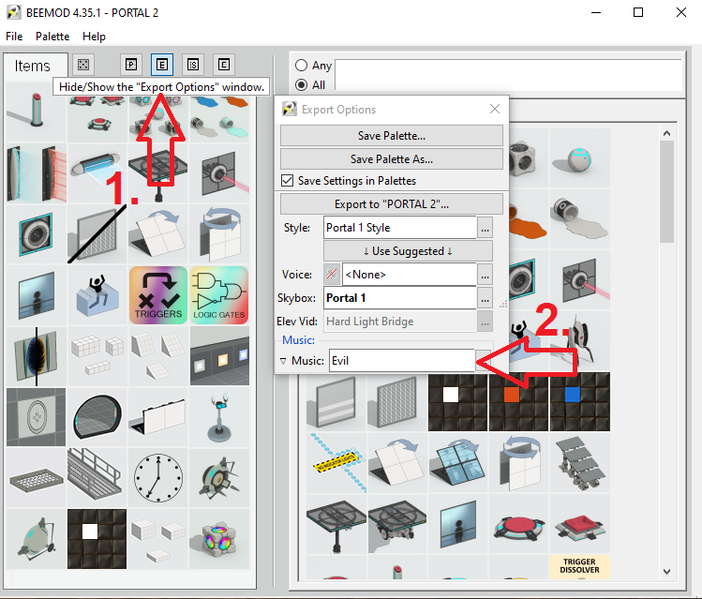Click the Voice <None> field
The image size is (702, 599).
coord(410,275)
